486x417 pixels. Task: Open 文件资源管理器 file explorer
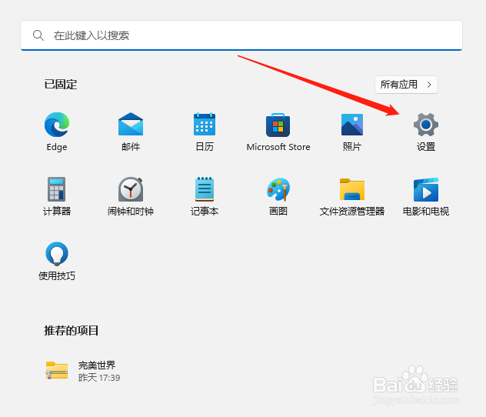point(352,189)
